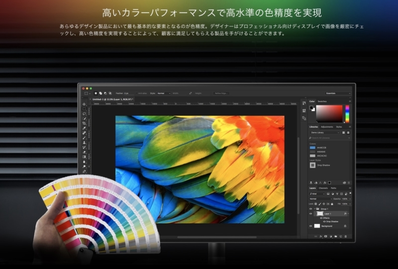The width and height of the screenshot is (398, 269).
Task: Open the Properties panel icon
Action: 304,111
